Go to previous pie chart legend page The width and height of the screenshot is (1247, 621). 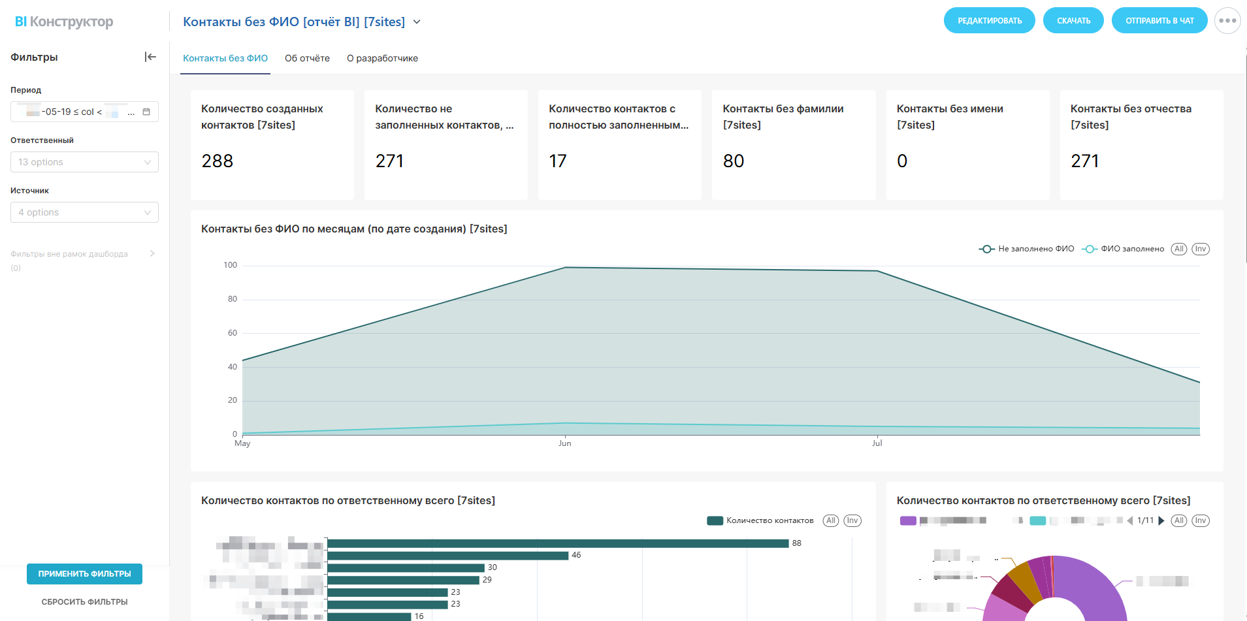point(1130,521)
